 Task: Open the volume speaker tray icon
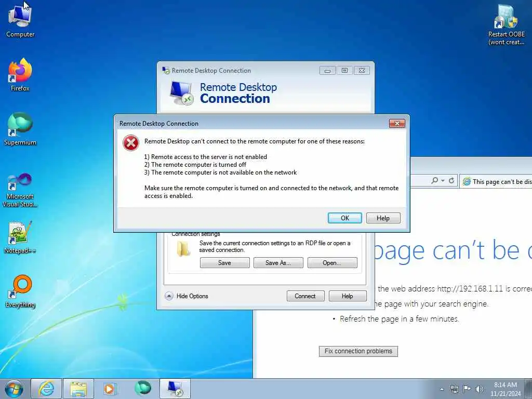(x=479, y=389)
